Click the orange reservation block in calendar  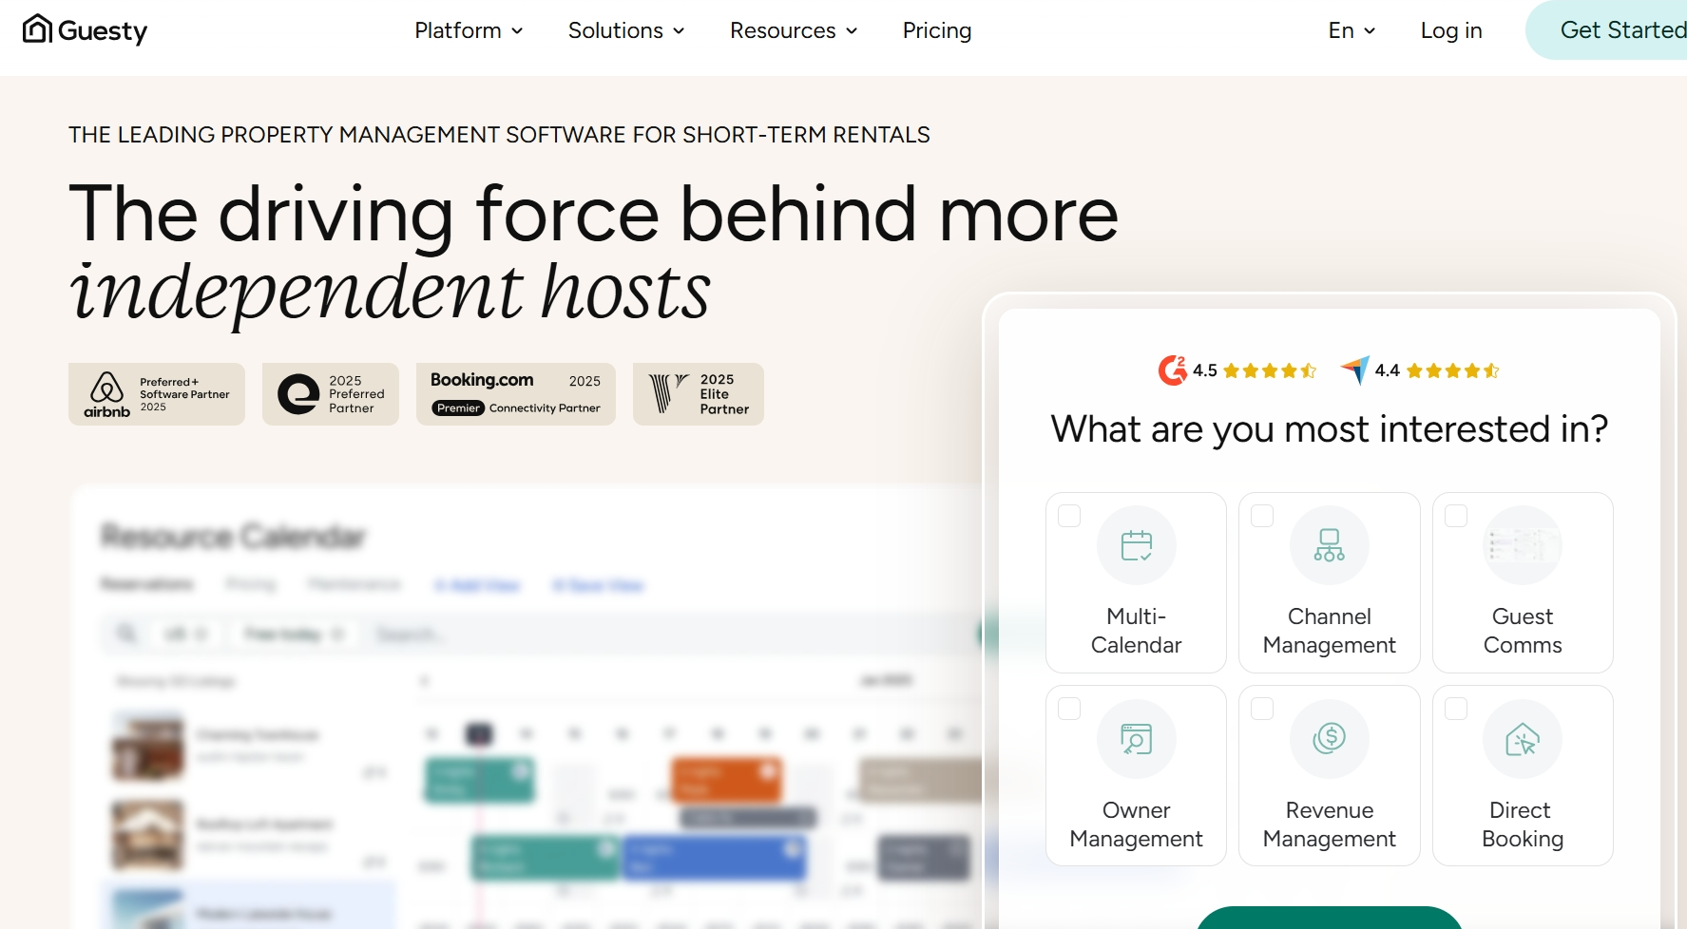727,780
